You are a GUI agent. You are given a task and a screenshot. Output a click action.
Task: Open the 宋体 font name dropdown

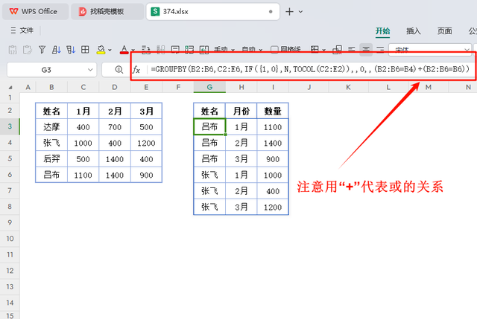[x=467, y=50]
